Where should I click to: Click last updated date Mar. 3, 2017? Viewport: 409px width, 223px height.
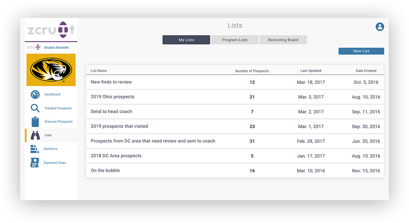click(x=311, y=97)
